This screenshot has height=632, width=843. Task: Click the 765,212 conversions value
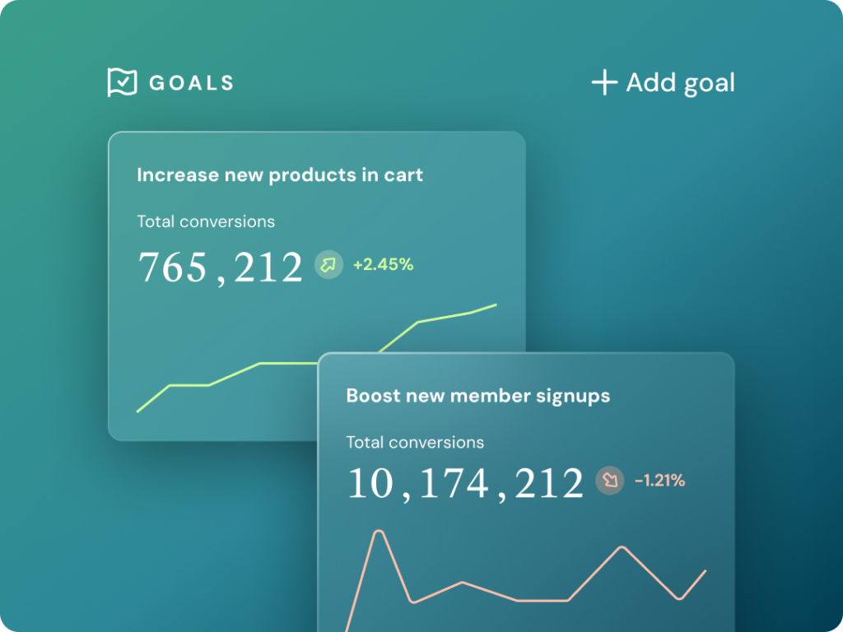220,267
